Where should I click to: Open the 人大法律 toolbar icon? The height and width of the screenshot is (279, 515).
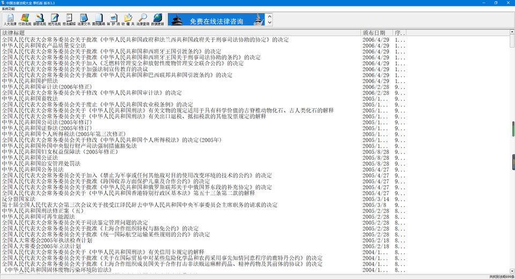coord(10,20)
